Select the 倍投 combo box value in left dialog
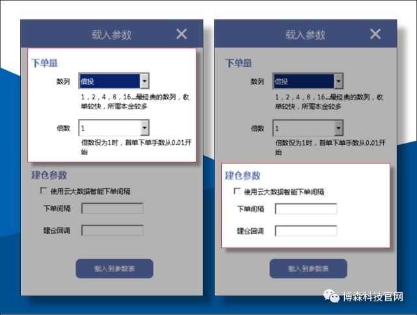The image size is (417, 315). click(x=109, y=81)
